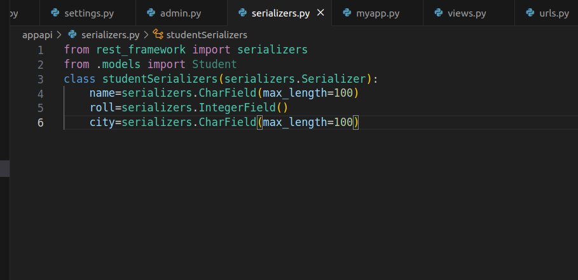578x280 pixels.
Task: Switch to the myapp.py tab
Action: 378,13
